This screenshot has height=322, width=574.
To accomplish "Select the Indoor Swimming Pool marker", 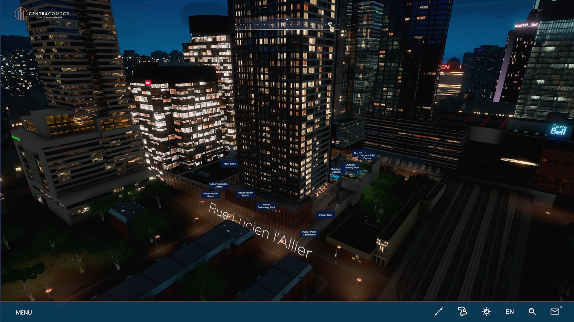I will pos(266,206).
